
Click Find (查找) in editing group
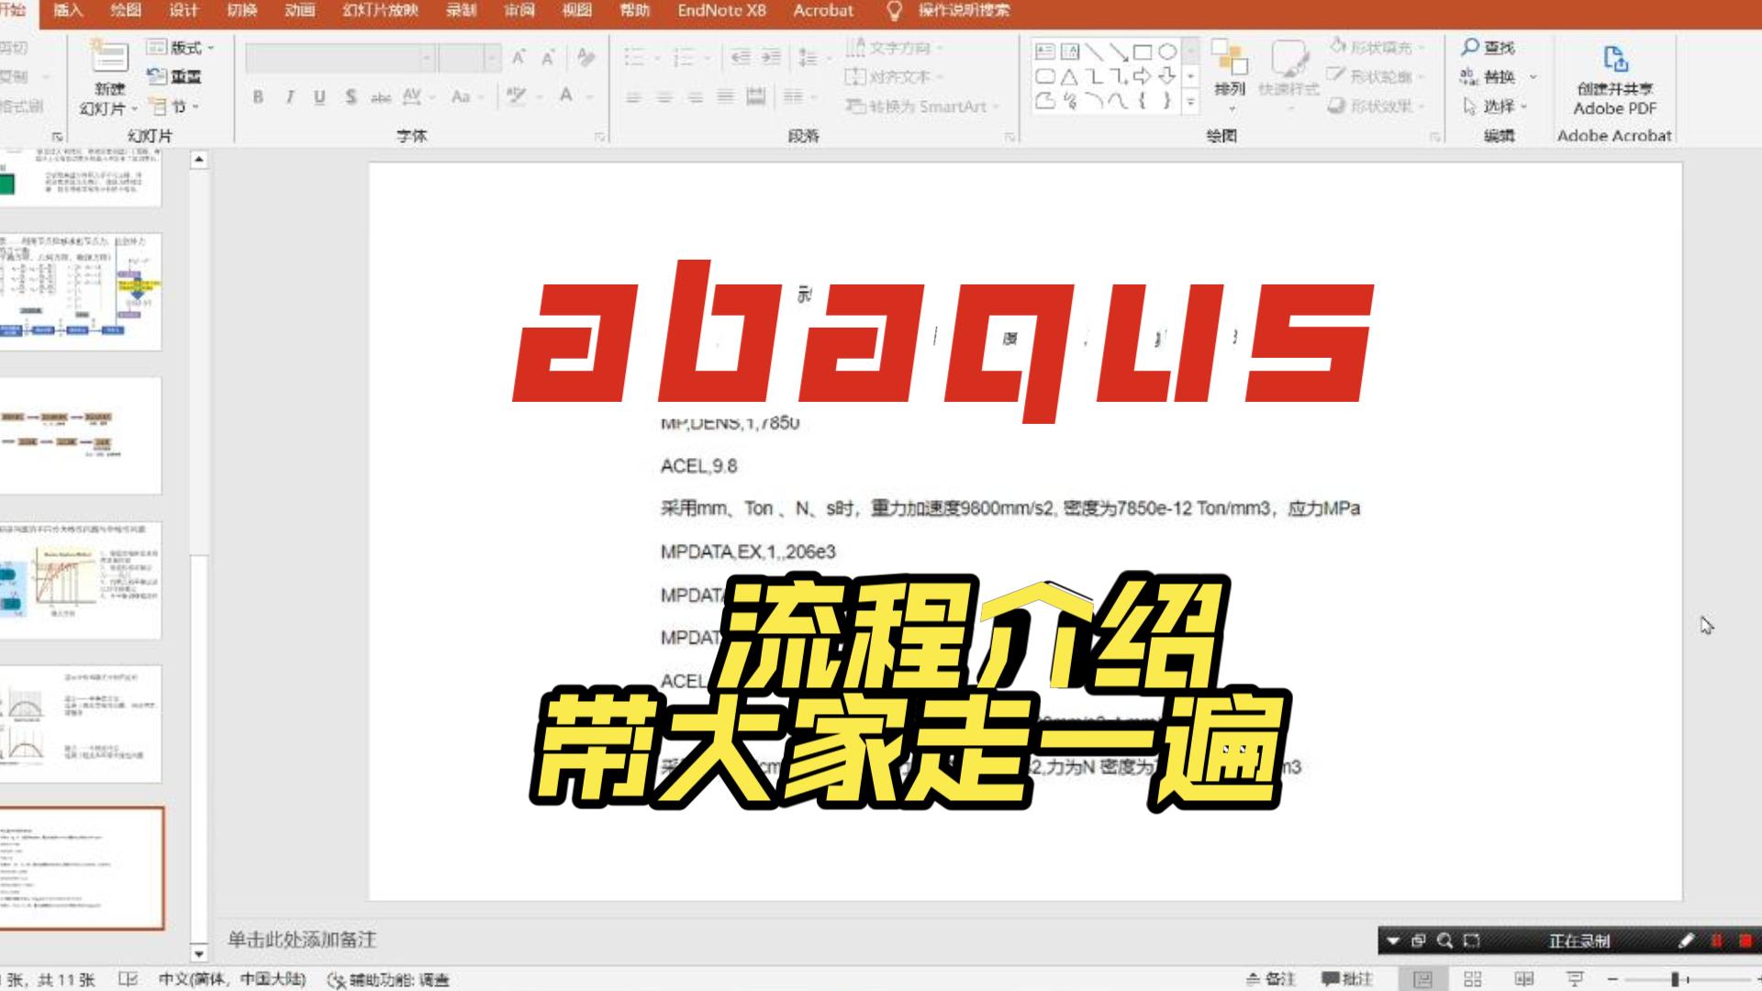coord(1489,47)
